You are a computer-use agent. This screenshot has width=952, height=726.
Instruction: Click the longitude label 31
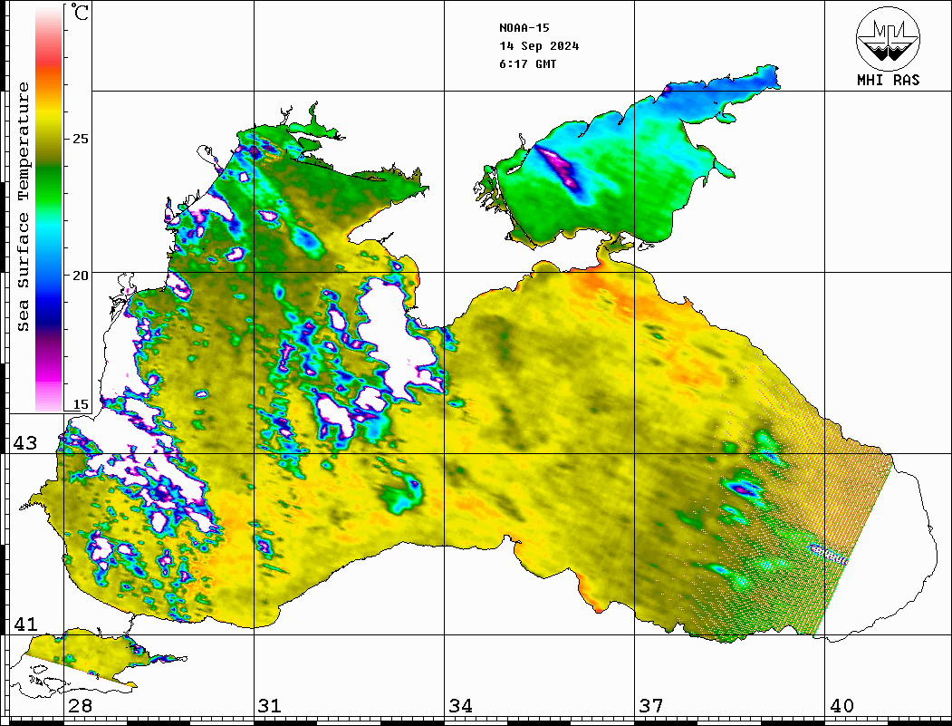click(x=270, y=706)
